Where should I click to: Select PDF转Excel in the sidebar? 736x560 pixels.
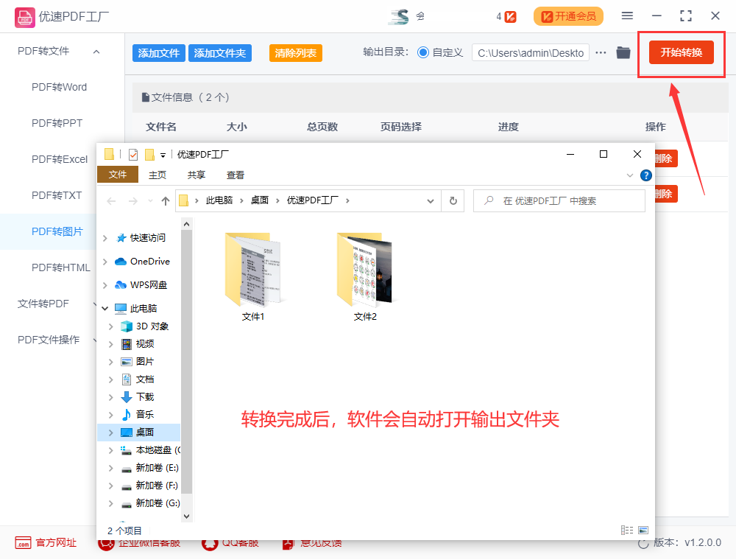pyautogui.click(x=60, y=160)
